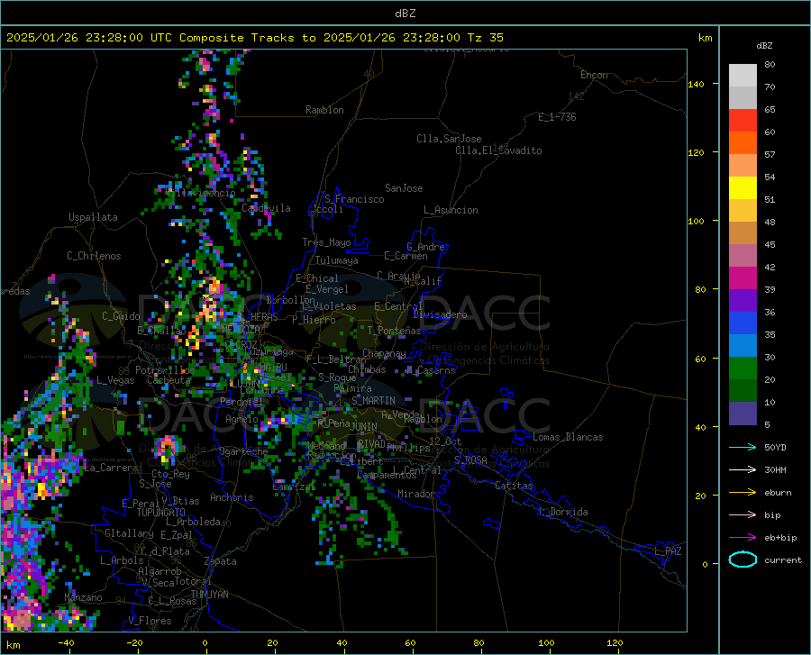This screenshot has width=811, height=655.
Task: Click the 'L_Vegas' map label
Action: 115,380
